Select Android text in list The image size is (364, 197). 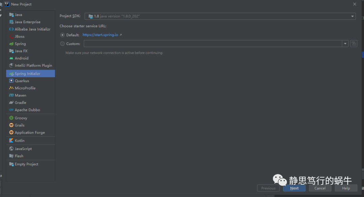tap(22, 58)
